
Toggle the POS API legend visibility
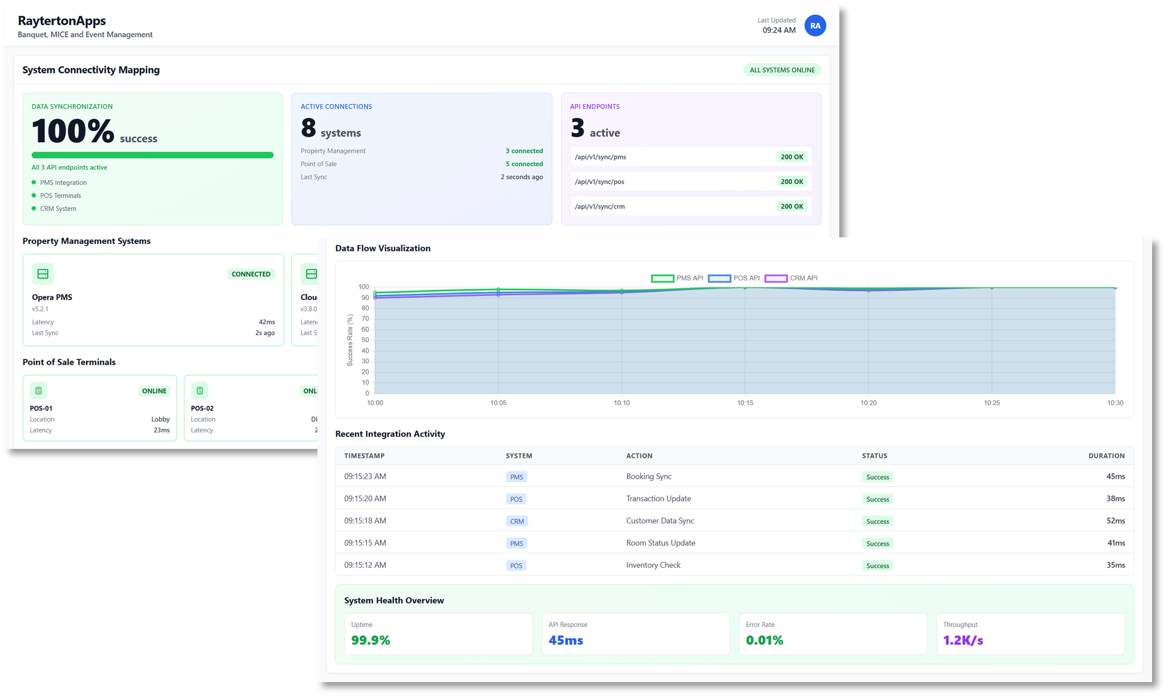click(x=735, y=278)
